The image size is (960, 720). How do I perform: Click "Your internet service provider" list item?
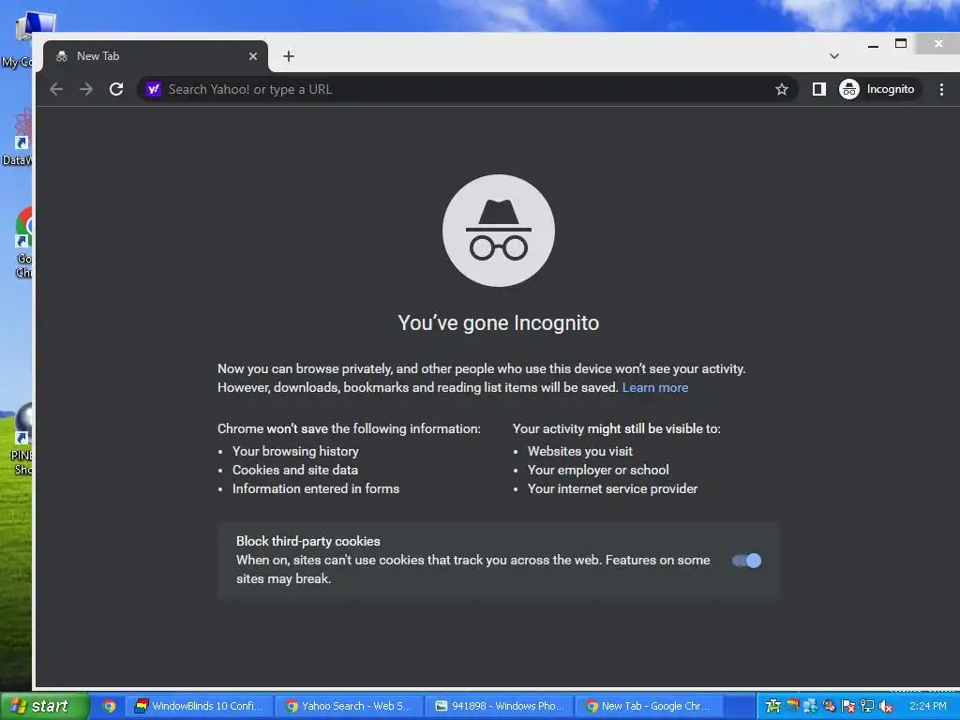612,489
